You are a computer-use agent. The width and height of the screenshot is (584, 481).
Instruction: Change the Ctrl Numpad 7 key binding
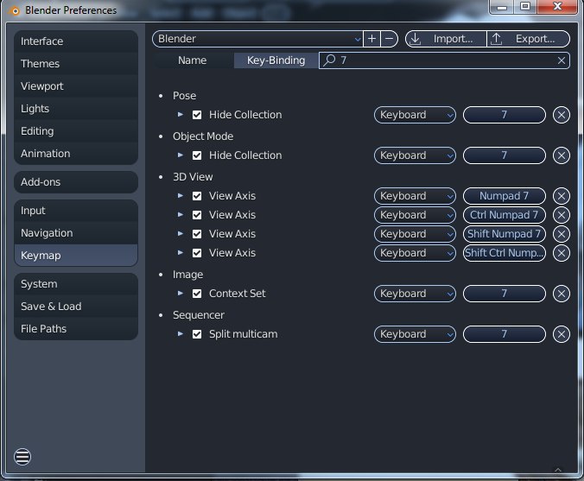(505, 215)
